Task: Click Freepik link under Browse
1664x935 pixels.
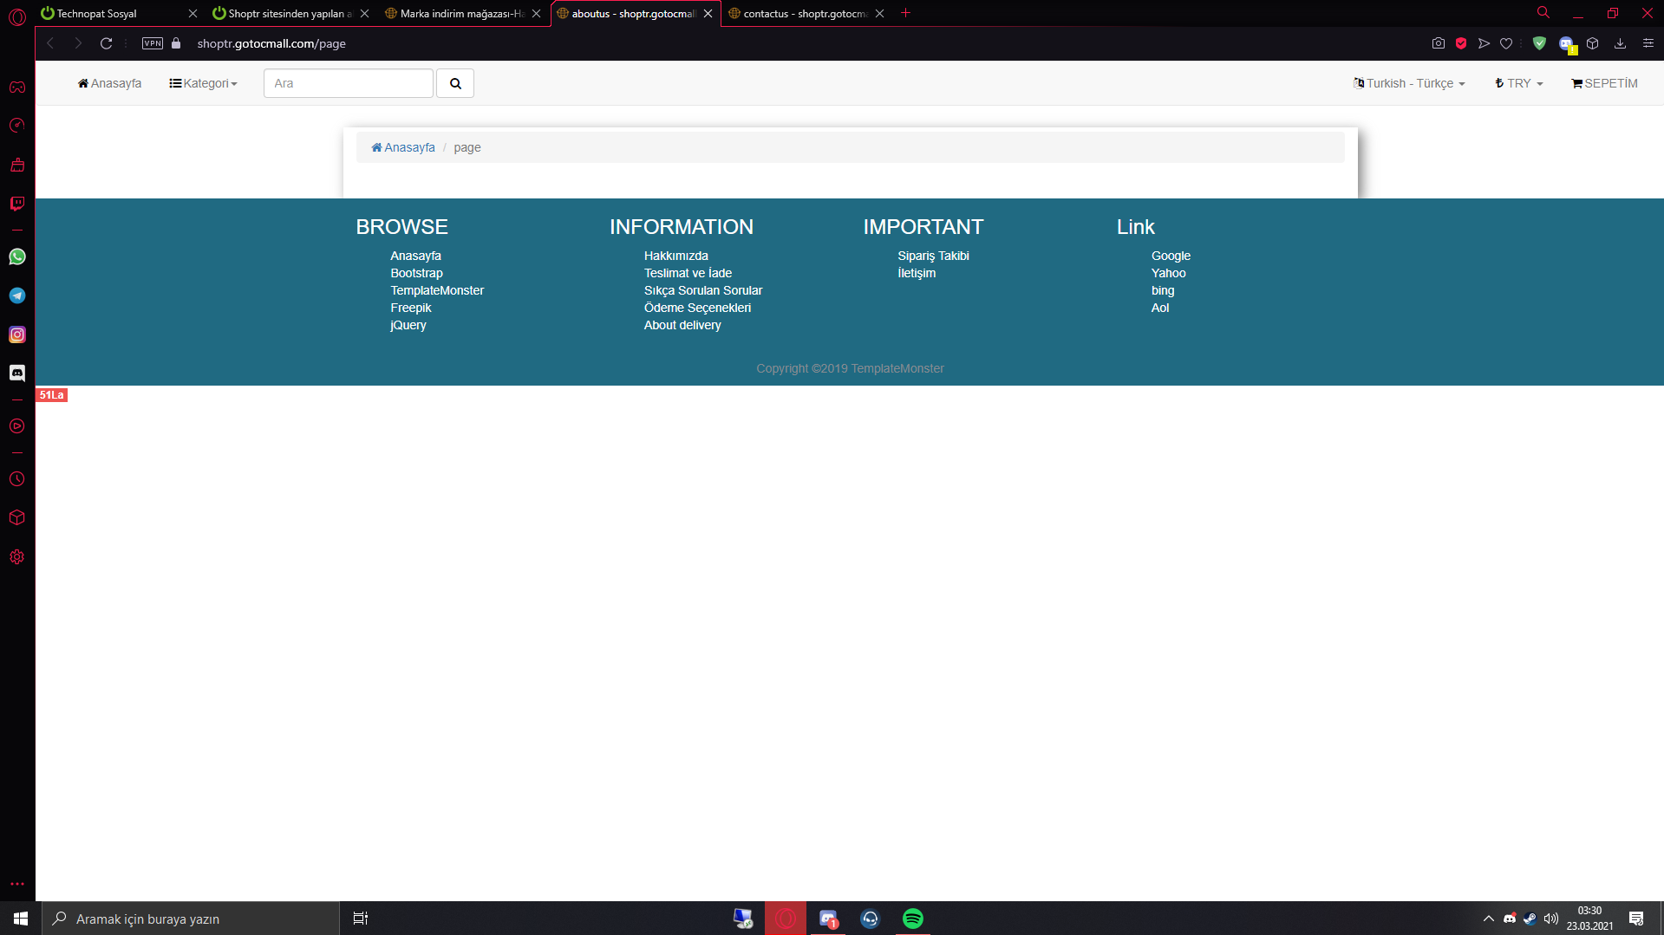Action: (x=410, y=308)
